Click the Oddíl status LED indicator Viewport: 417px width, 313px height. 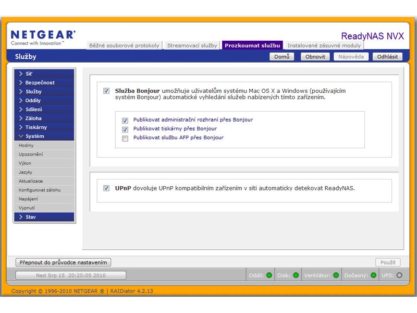(269, 275)
